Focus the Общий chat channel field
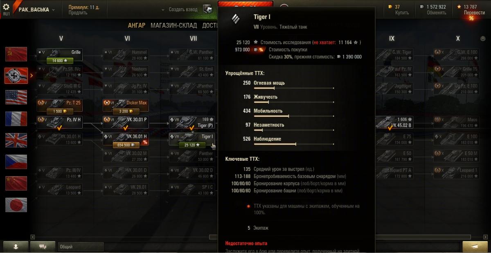This screenshot has height=253, width=491. pyautogui.click(x=81, y=247)
